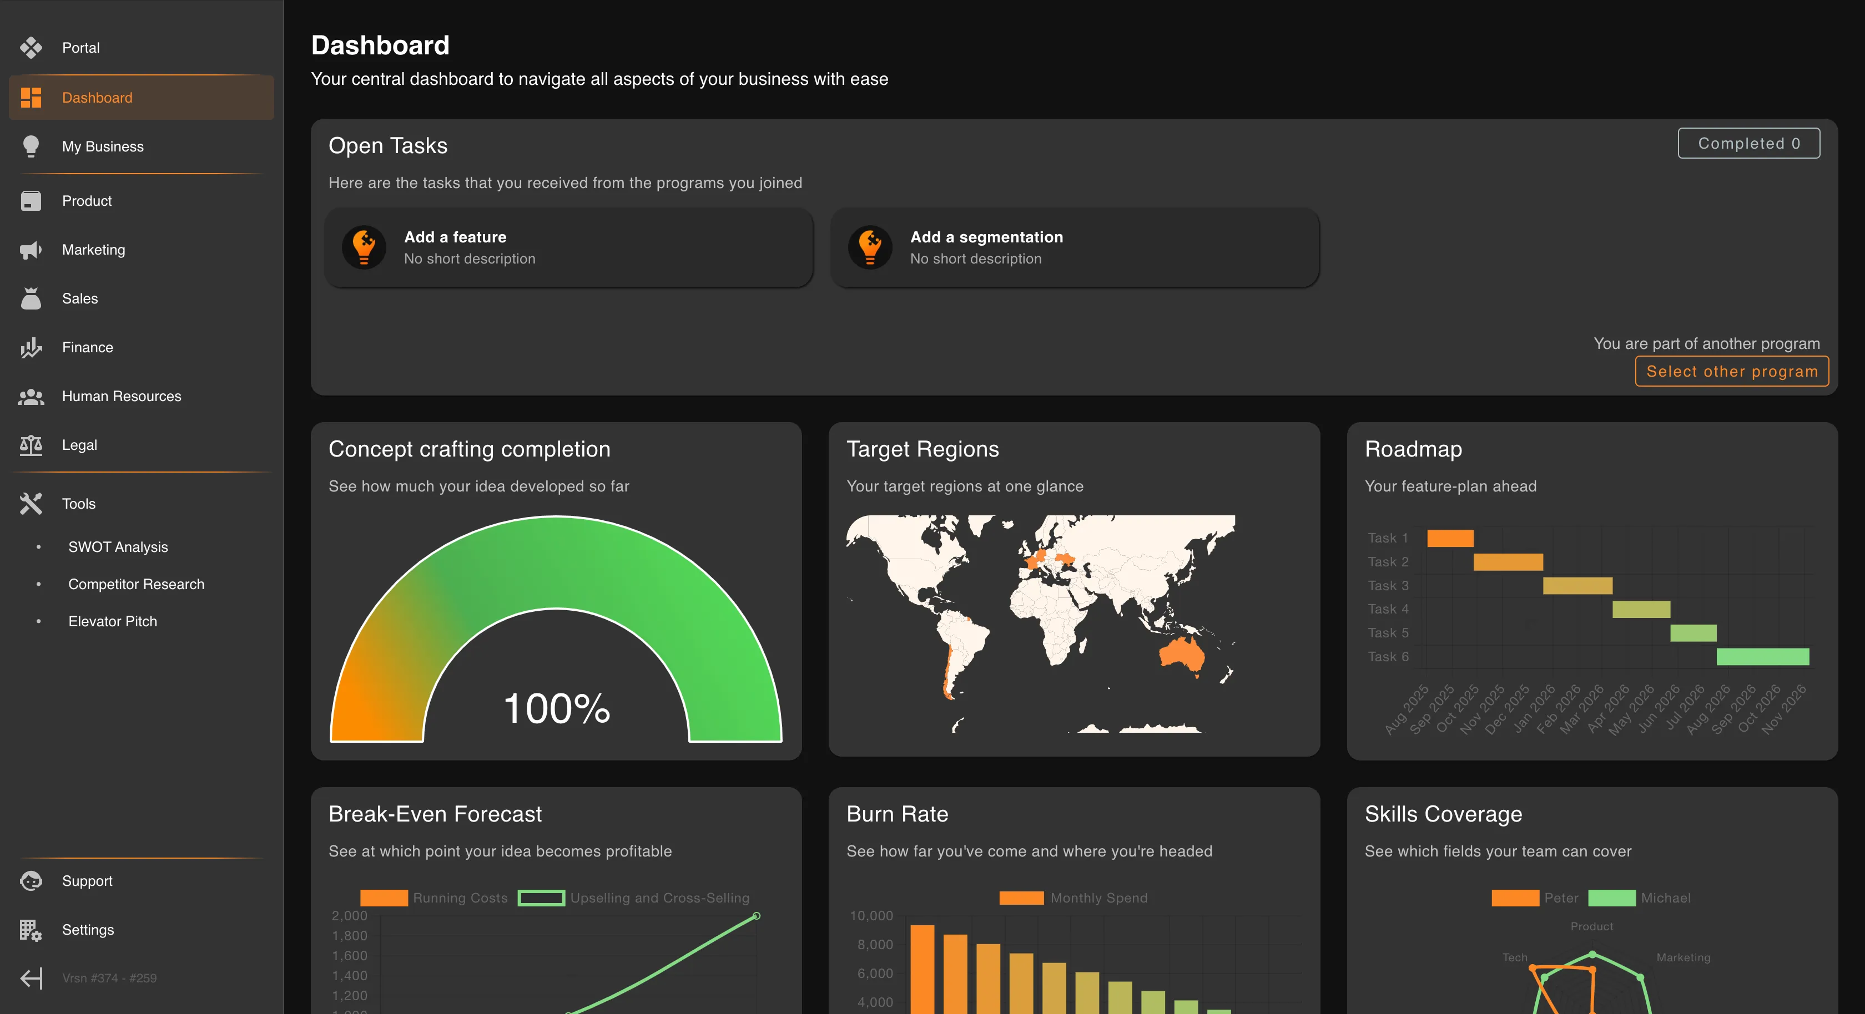Click the Completed 0 button
This screenshot has width=1865, height=1014.
pyautogui.click(x=1748, y=143)
